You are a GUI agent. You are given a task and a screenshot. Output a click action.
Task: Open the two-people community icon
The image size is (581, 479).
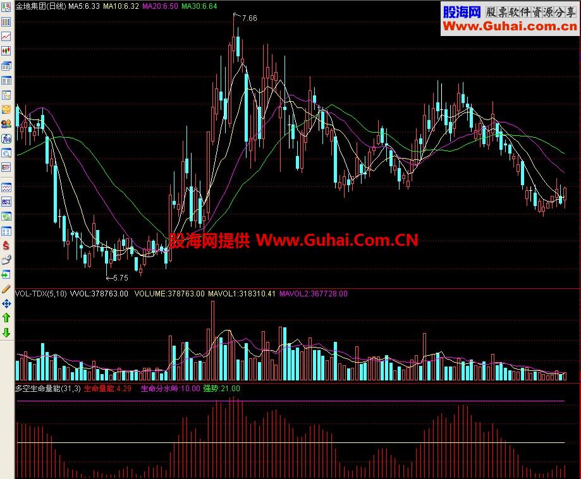[6, 124]
